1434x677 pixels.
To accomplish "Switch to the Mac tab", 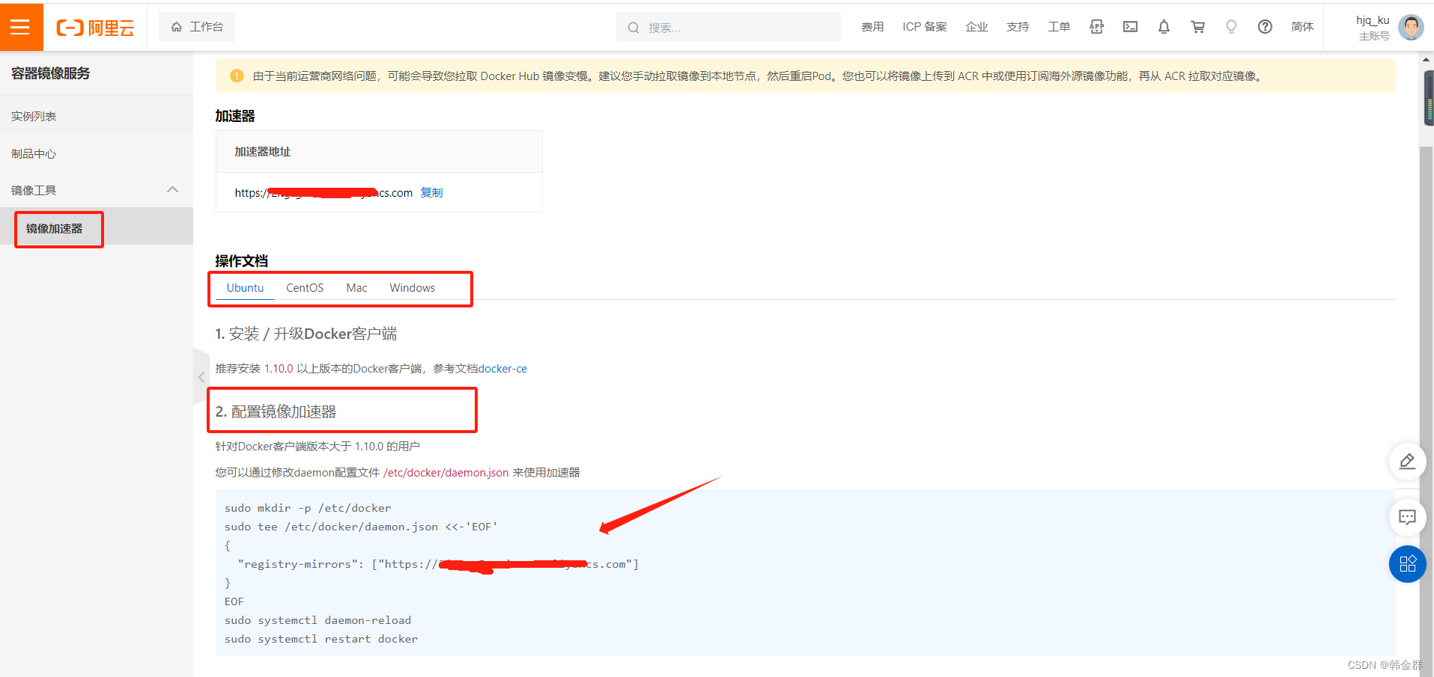I will pyautogui.click(x=356, y=288).
